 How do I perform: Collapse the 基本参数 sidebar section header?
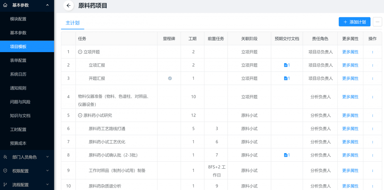27,5
